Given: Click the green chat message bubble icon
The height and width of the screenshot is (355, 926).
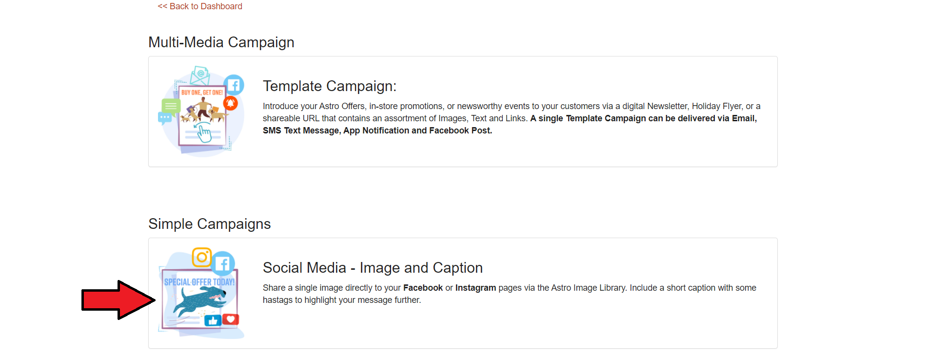Looking at the screenshot, I should tap(171, 106).
